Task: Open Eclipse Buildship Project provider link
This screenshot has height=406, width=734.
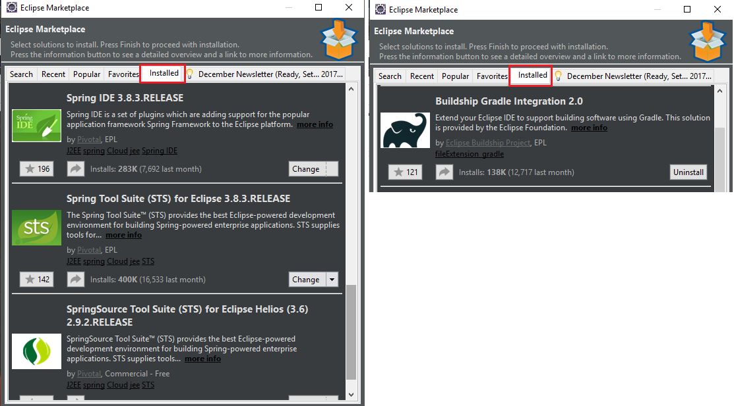Action: (488, 143)
